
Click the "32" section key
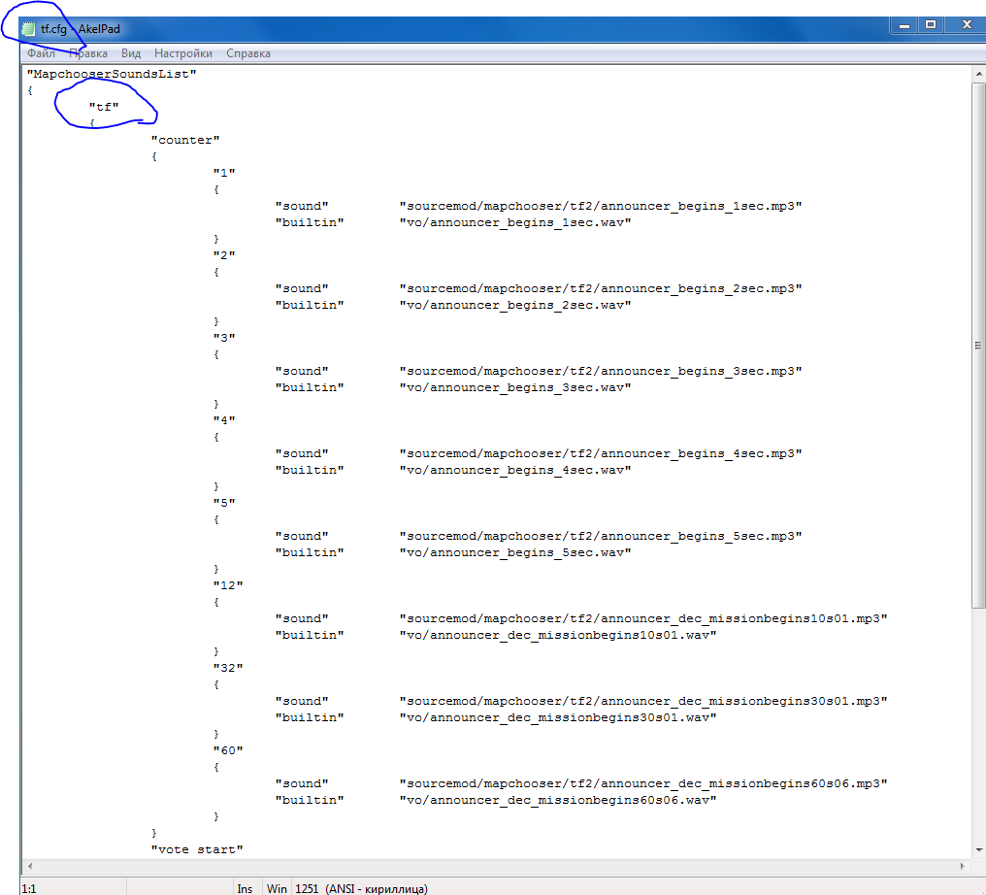point(228,668)
